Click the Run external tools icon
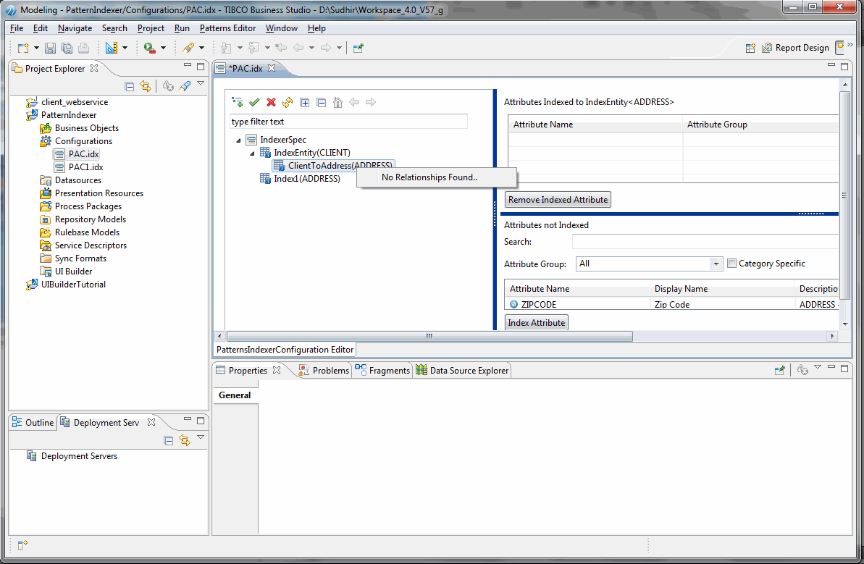Image resolution: width=864 pixels, height=564 pixels. [149, 48]
